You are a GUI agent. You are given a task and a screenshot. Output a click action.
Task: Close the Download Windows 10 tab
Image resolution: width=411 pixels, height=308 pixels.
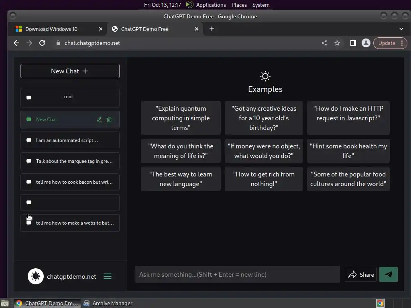101,29
